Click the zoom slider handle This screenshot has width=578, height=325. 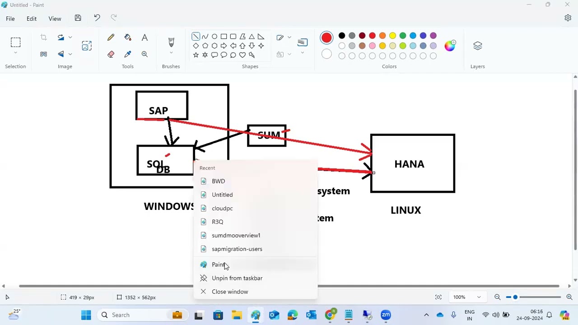pos(515,297)
